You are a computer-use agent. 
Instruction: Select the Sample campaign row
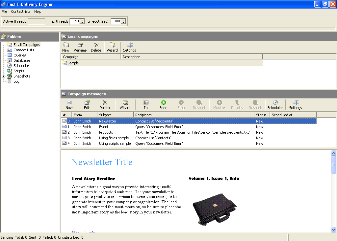pos(162,63)
